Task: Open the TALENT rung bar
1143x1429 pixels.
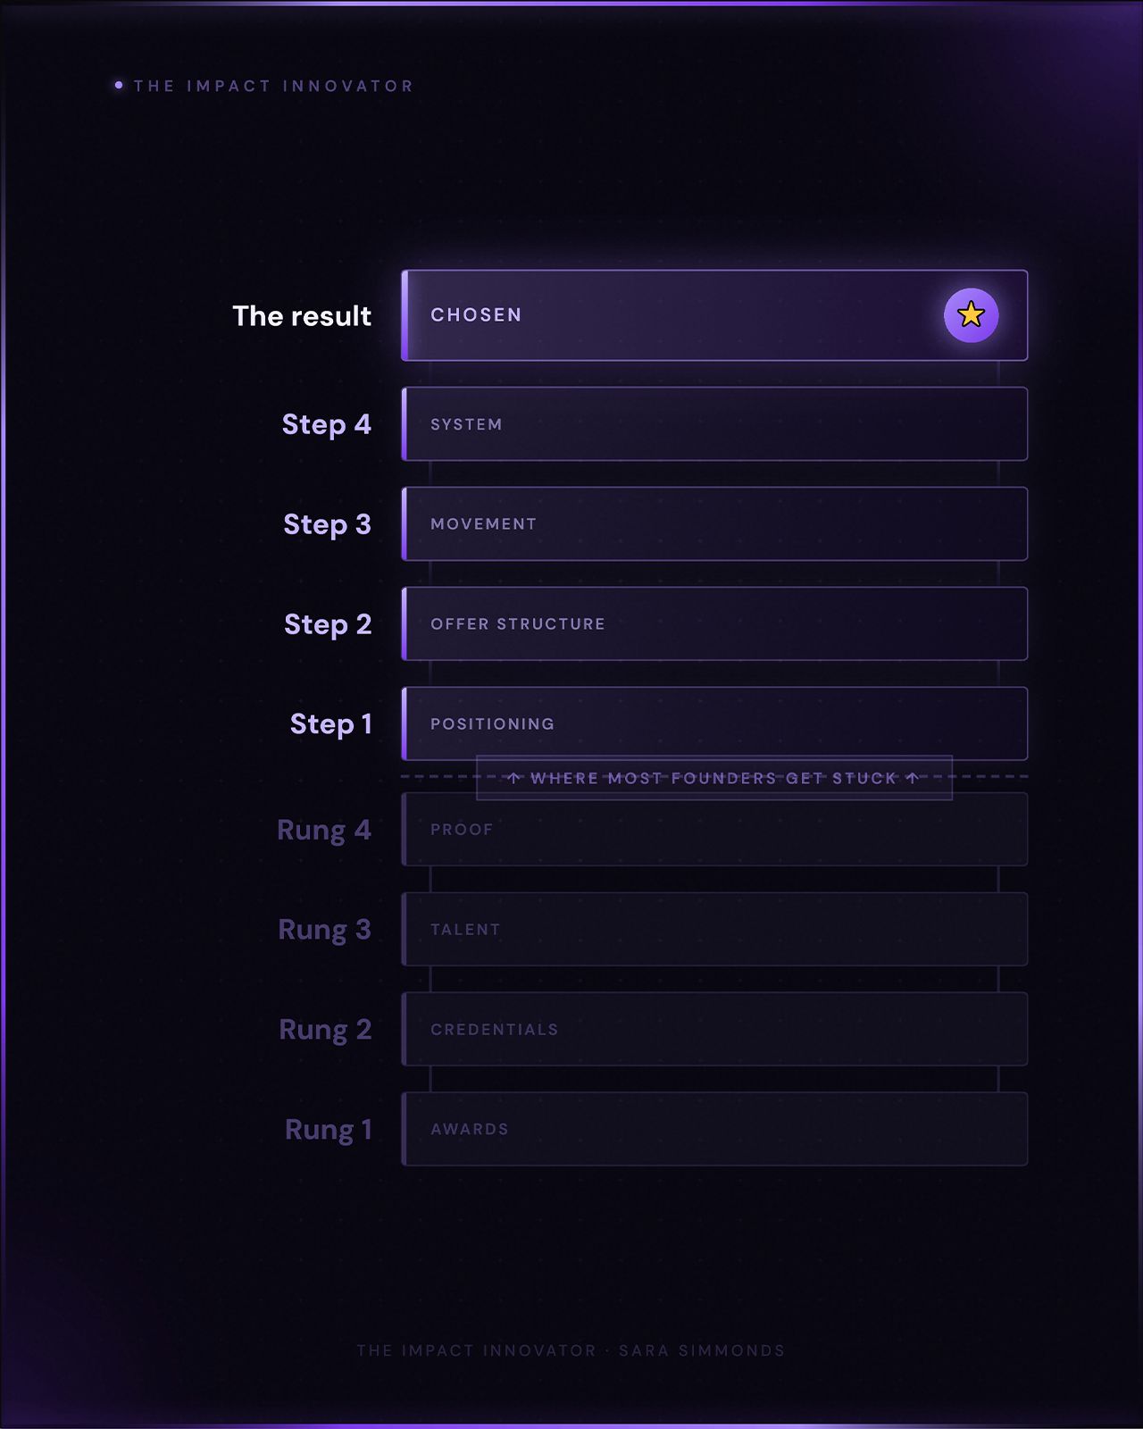Action: pos(714,930)
